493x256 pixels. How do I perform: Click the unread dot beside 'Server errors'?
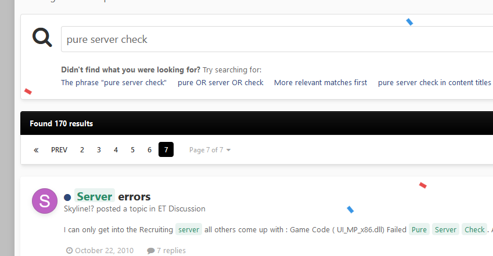(x=67, y=198)
